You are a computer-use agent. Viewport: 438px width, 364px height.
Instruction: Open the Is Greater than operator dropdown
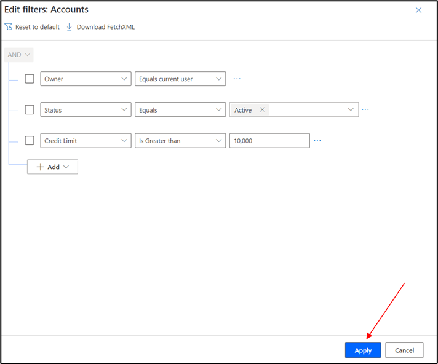click(x=180, y=141)
